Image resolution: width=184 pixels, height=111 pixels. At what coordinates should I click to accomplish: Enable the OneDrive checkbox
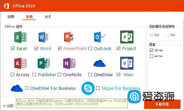(x=90, y=74)
